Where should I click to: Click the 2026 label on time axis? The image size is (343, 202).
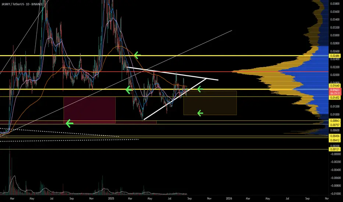click(x=229, y=198)
